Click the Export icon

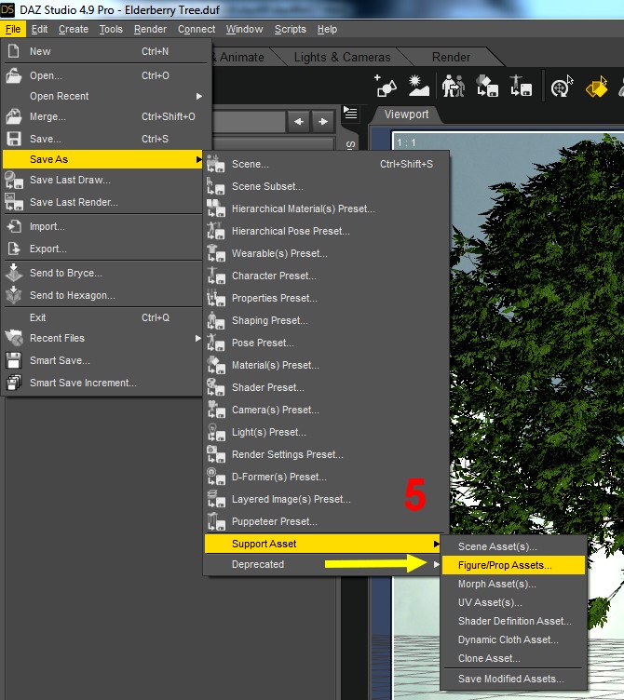[13, 249]
